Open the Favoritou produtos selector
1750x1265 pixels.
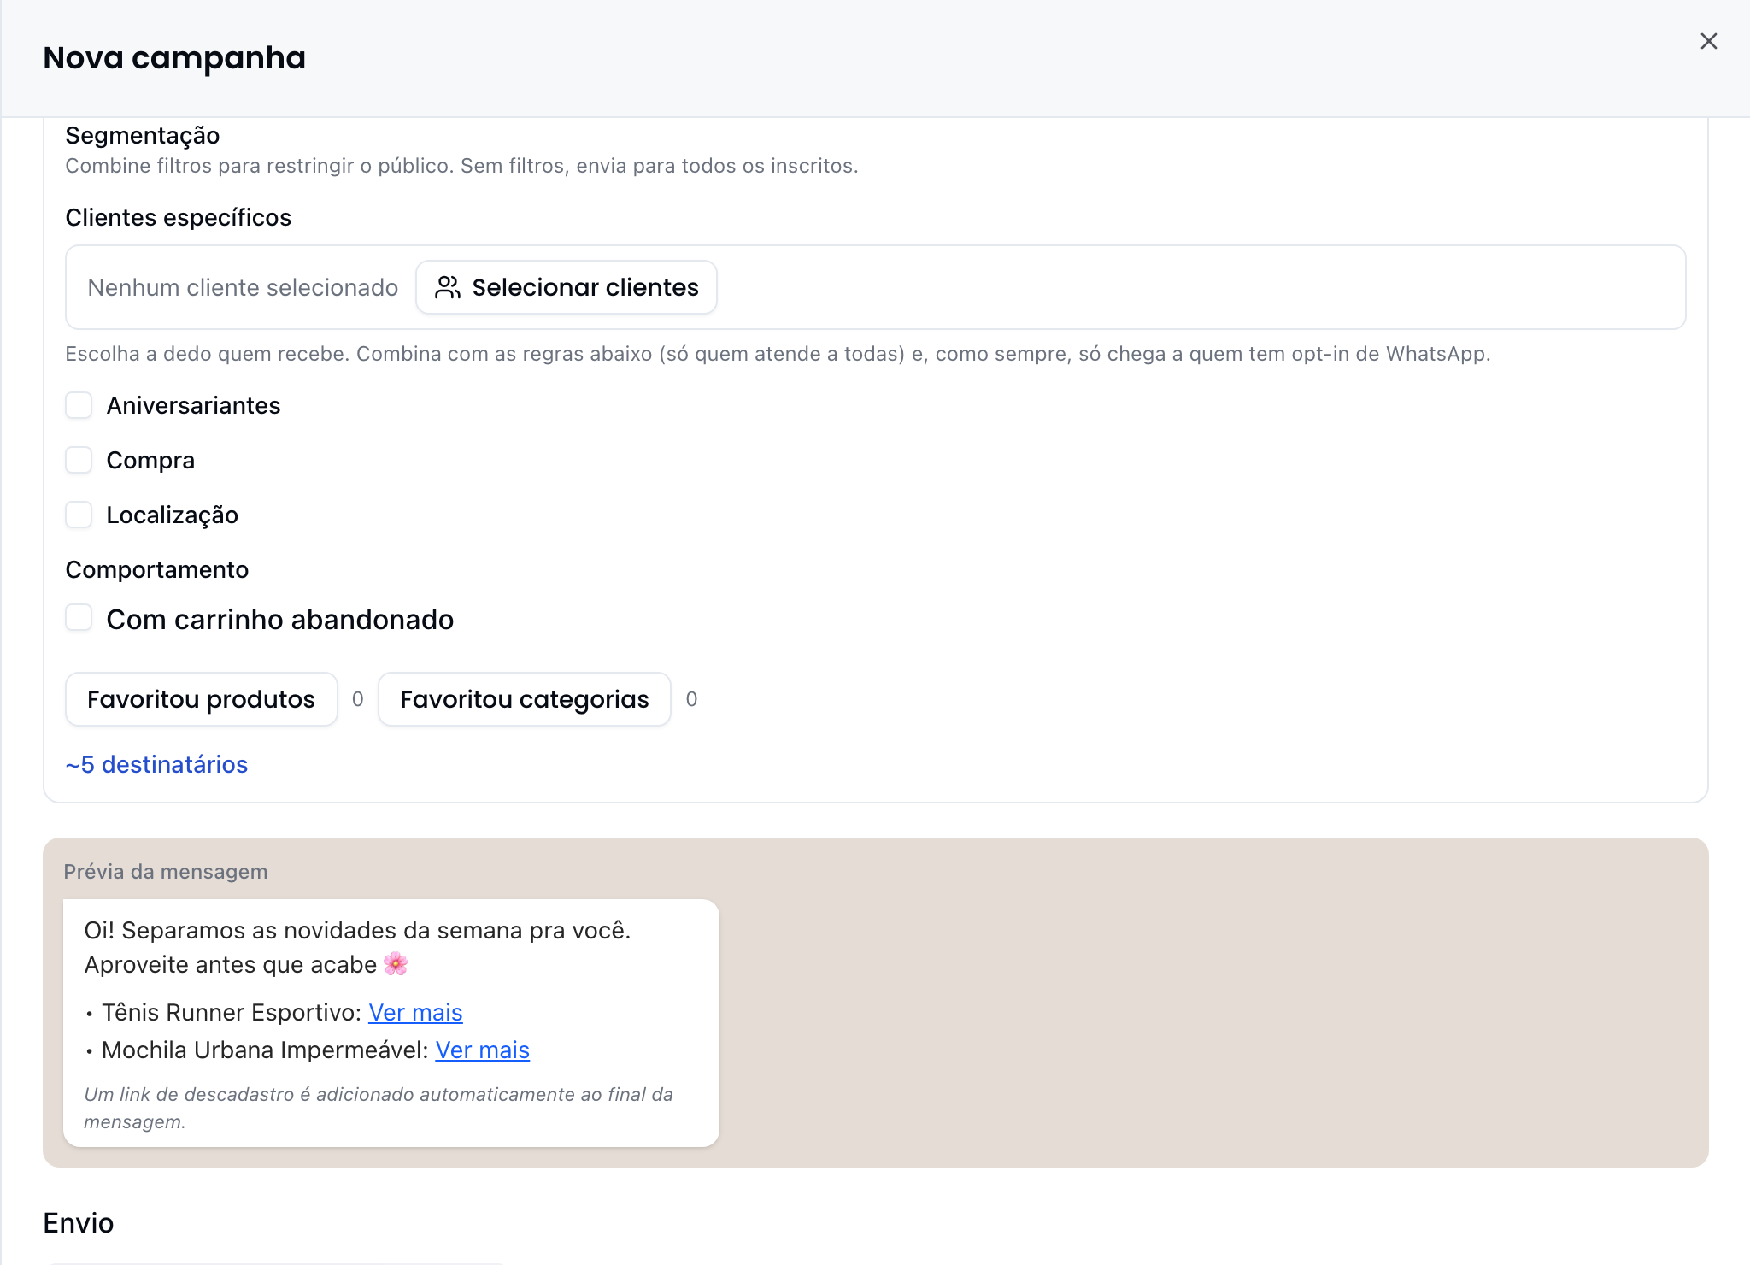[201, 699]
